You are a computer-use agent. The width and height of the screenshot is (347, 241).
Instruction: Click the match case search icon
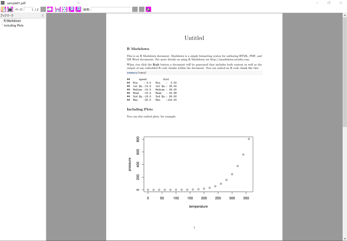coord(148,9)
